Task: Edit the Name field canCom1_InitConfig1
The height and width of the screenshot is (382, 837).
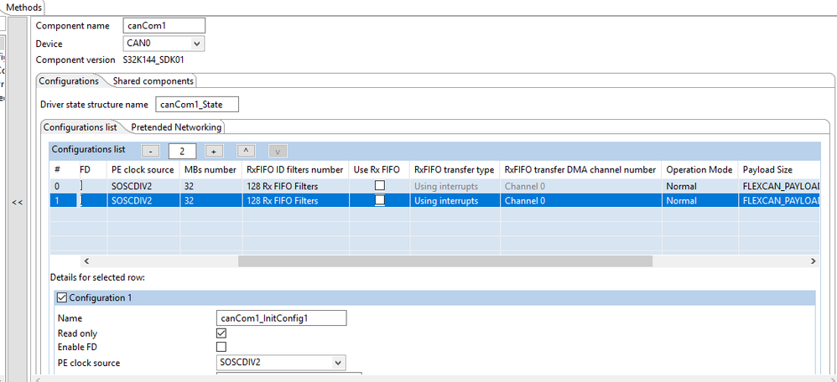Action: click(x=281, y=318)
